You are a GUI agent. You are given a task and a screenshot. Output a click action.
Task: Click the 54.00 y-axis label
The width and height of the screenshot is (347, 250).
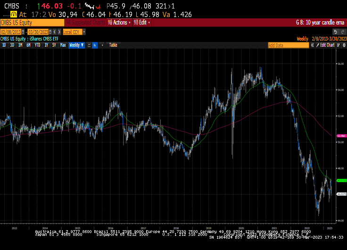click(x=340, y=90)
